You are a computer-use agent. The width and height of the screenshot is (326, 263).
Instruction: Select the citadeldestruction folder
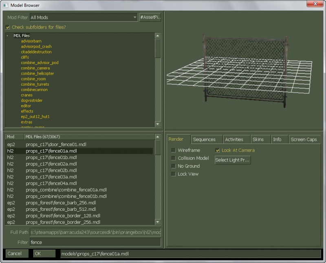pyautogui.click(x=36, y=52)
